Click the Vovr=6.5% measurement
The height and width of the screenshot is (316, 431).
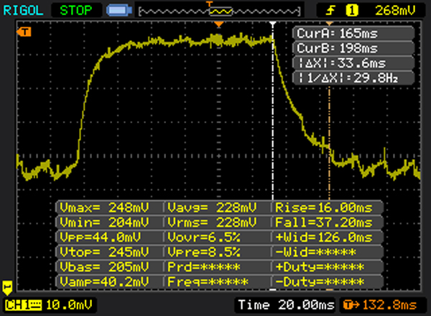[218, 238]
